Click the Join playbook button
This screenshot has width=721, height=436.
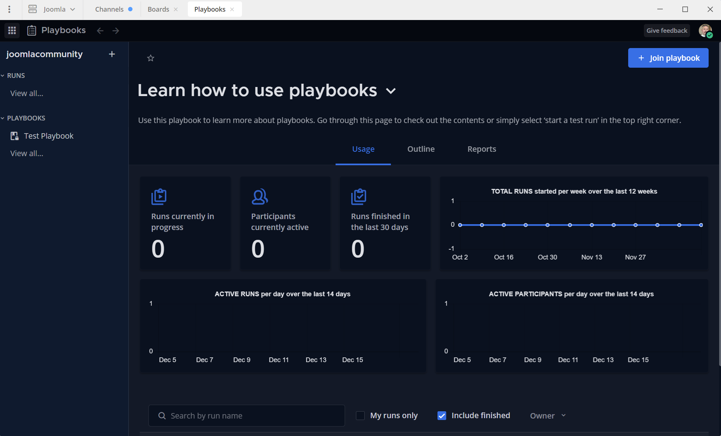click(668, 58)
